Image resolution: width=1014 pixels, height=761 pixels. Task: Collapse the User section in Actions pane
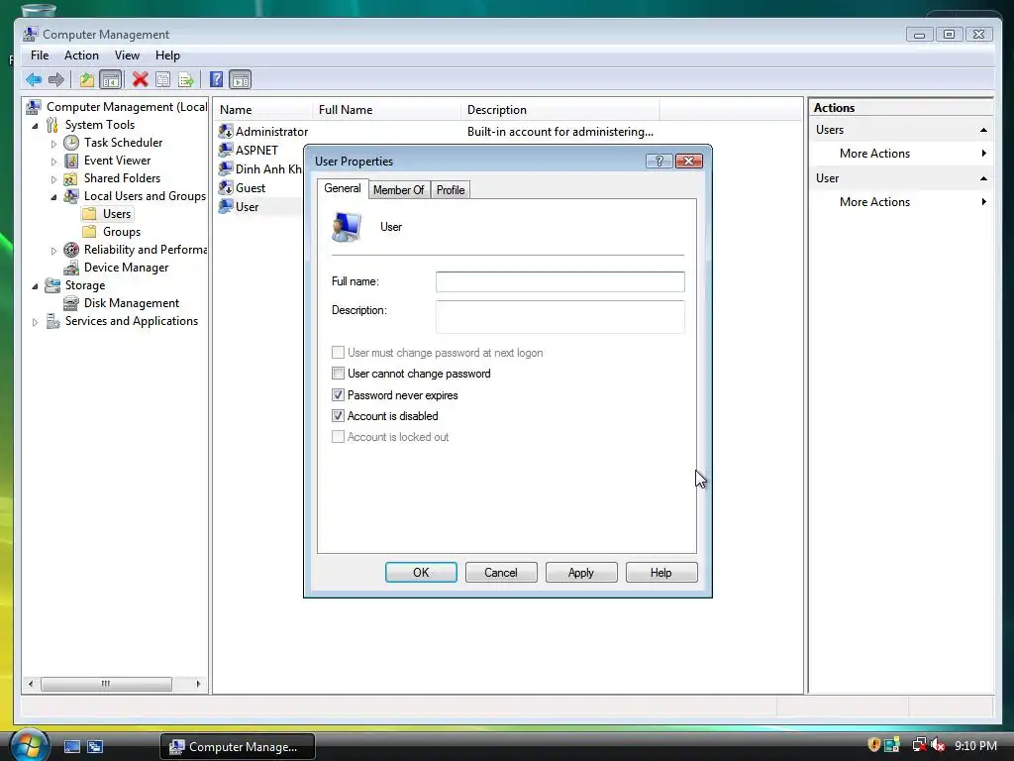coord(983,178)
